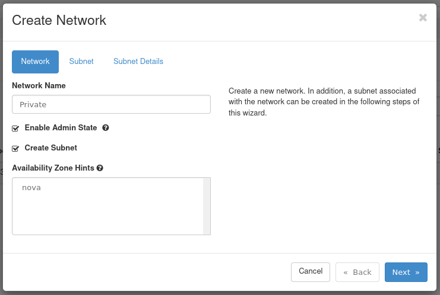The width and height of the screenshot is (440, 295).
Task: Open the Subnet Details tab
Action: 138,62
